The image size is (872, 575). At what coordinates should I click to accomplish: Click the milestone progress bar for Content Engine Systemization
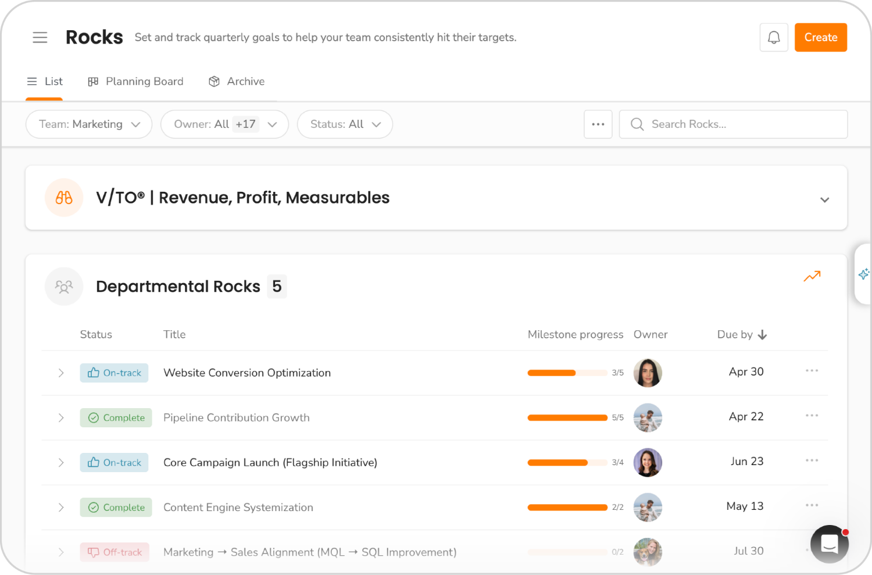(x=567, y=507)
